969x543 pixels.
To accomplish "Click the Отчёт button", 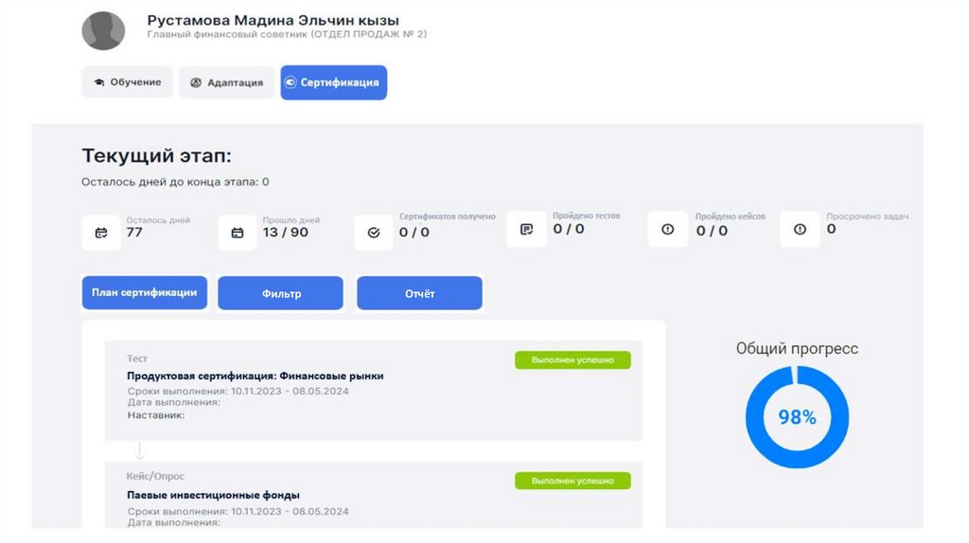I will click(419, 293).
